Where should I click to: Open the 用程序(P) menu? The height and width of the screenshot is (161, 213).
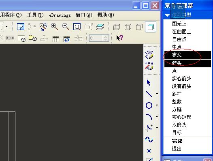coord(11,15)
